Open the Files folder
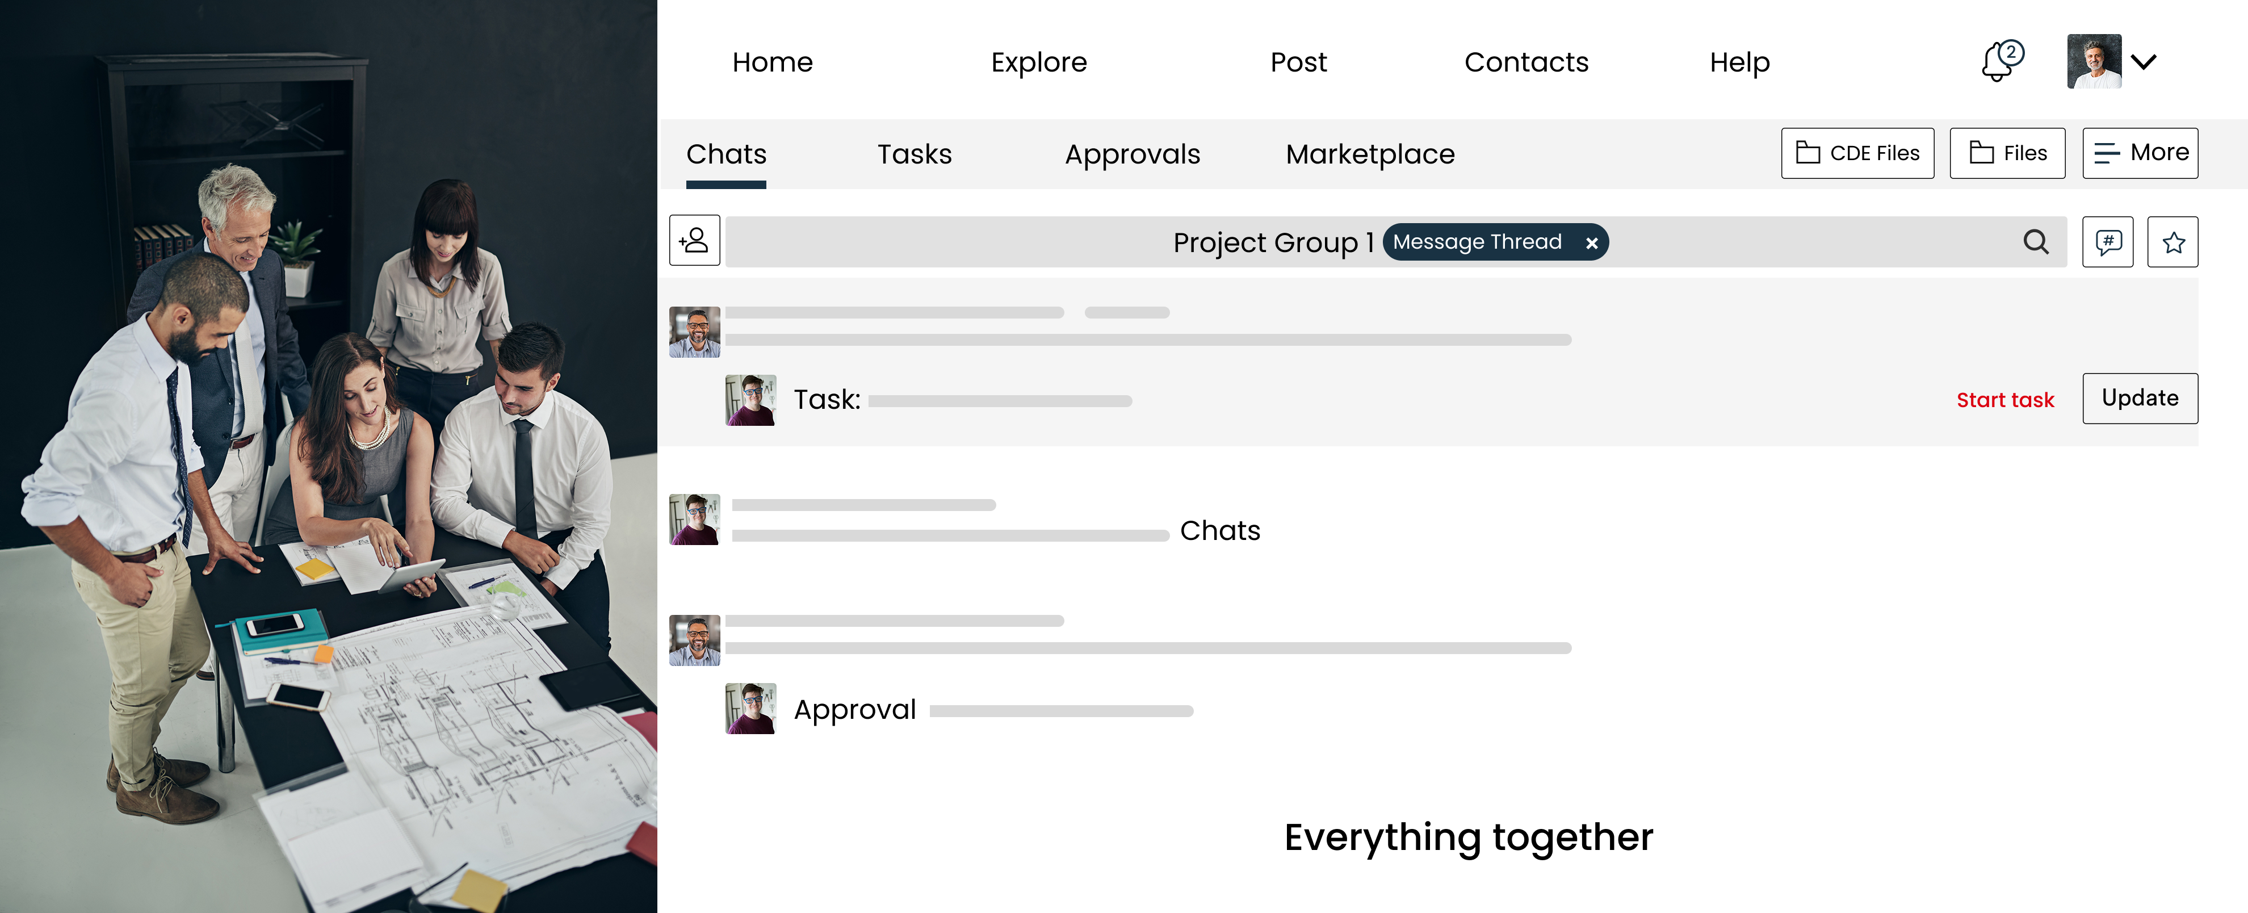Image resolution: width=2248 pixels, height=913 pixels. (2007, 153)
